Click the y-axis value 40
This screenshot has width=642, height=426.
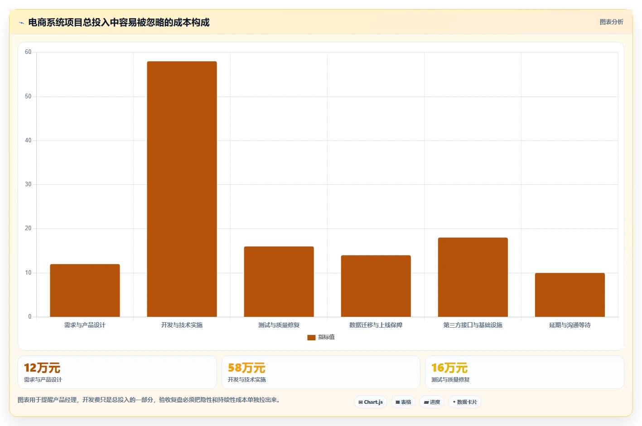coord(28,140)
